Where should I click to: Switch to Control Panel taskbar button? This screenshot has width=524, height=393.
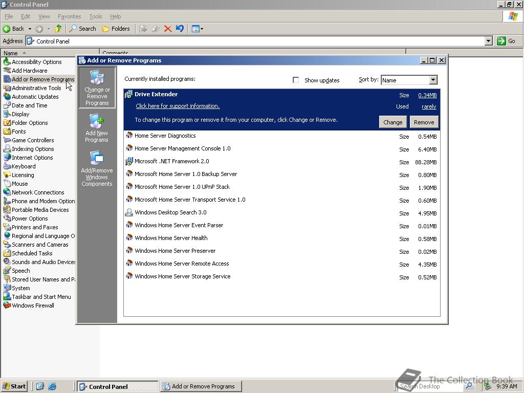[x=117, y=386]
